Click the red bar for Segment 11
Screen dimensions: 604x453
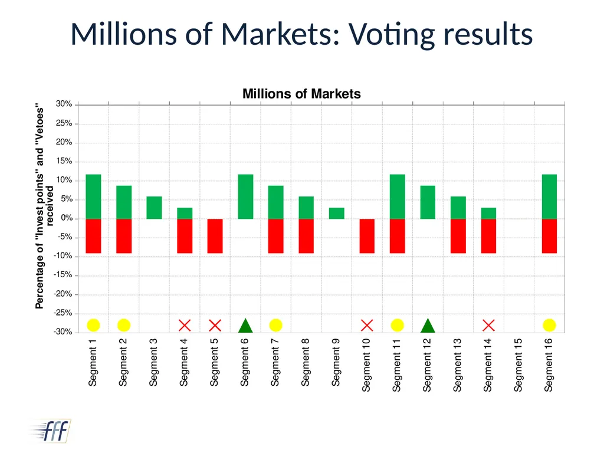398,236
